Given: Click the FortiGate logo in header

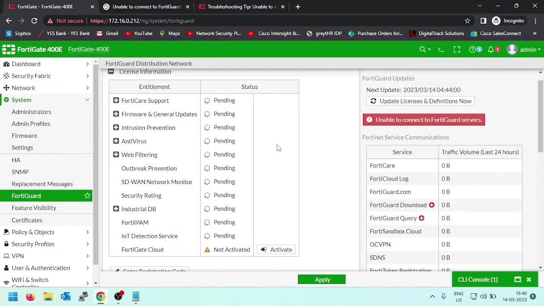Looking at the screenshot, I should click(x=8, y=49).
